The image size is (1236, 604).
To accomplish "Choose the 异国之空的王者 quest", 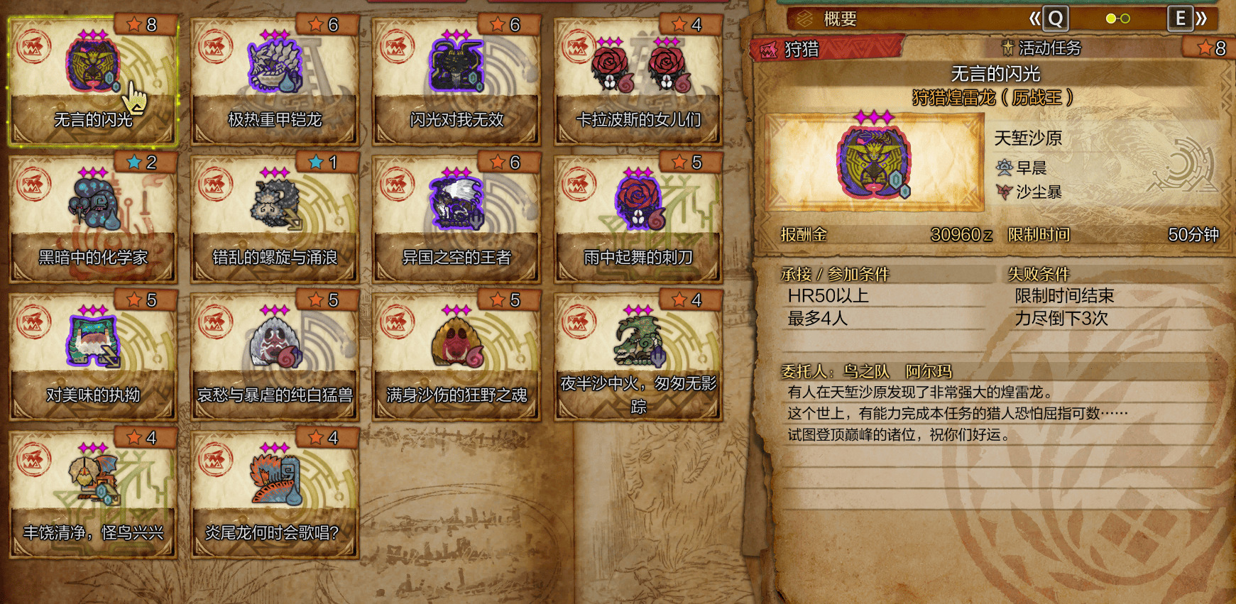I will click(x=456, y=219).
